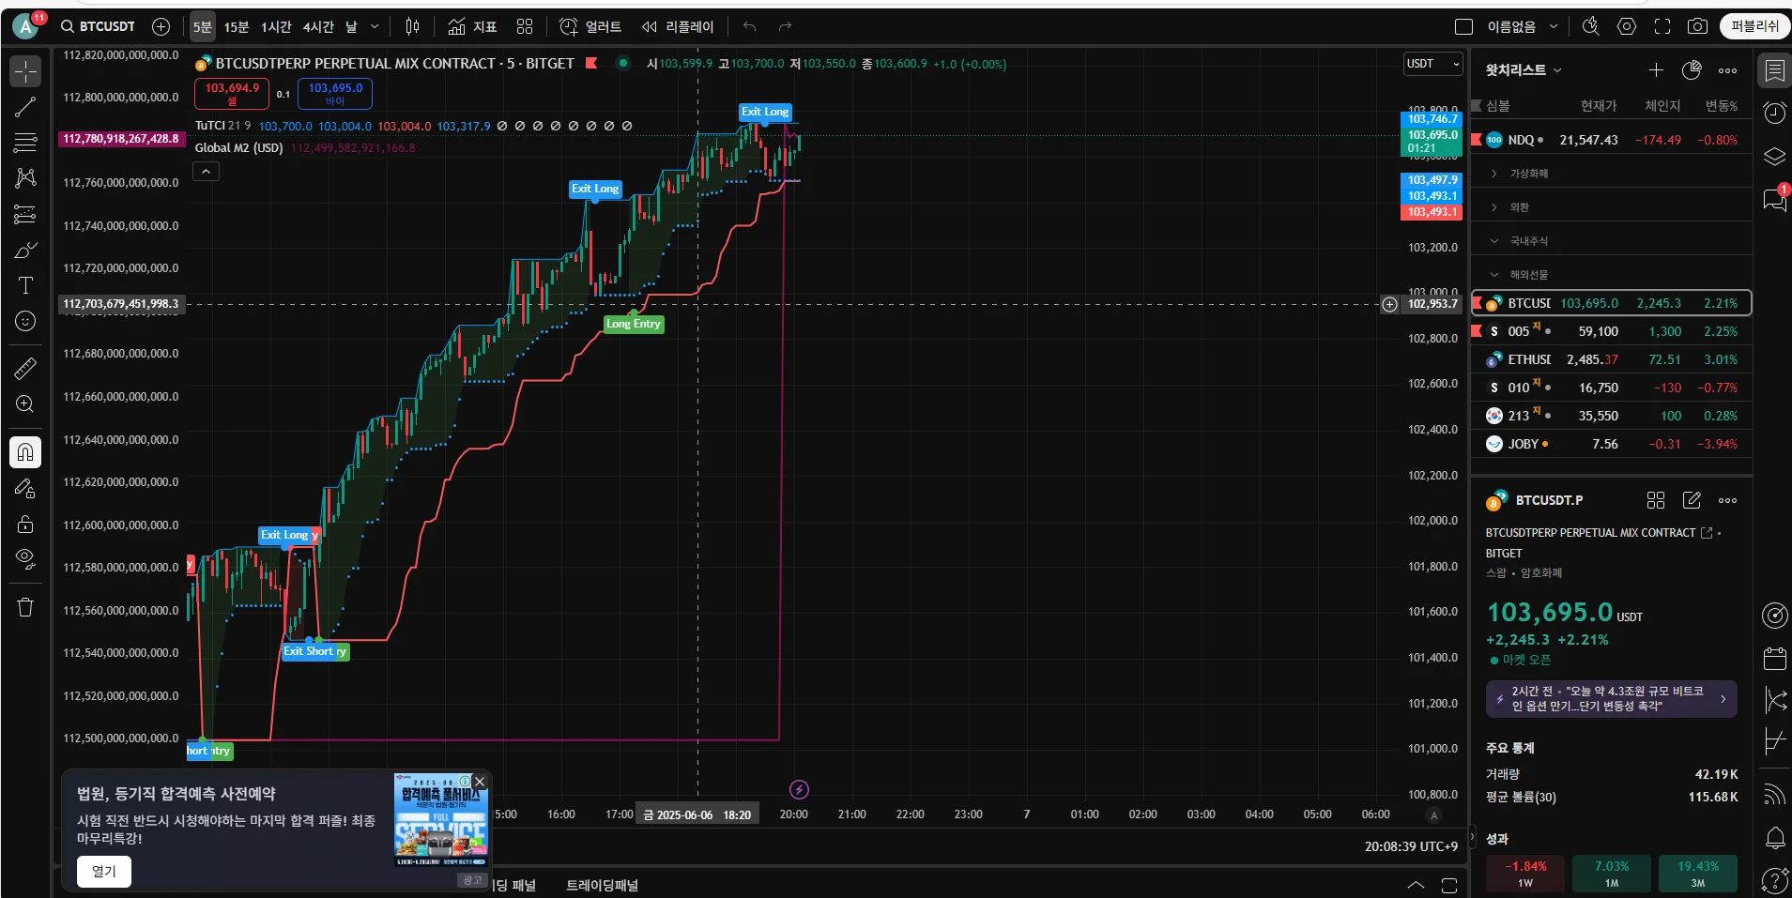Click 열기 on the advertisement
Image resolution: width=1792 pixels, height=898 pixels.
[x=104, y=871]
